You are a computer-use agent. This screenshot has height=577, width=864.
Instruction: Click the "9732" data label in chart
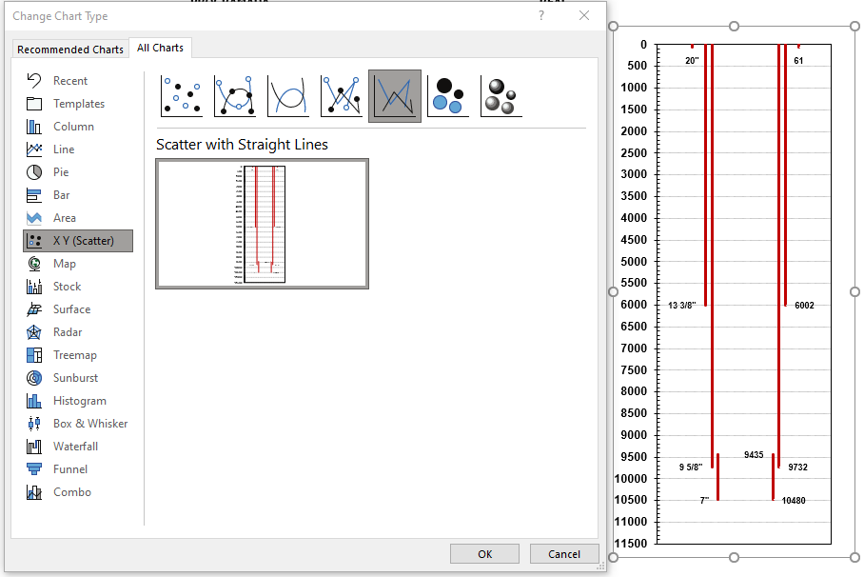pyautogui.click(x=798, y=467)
